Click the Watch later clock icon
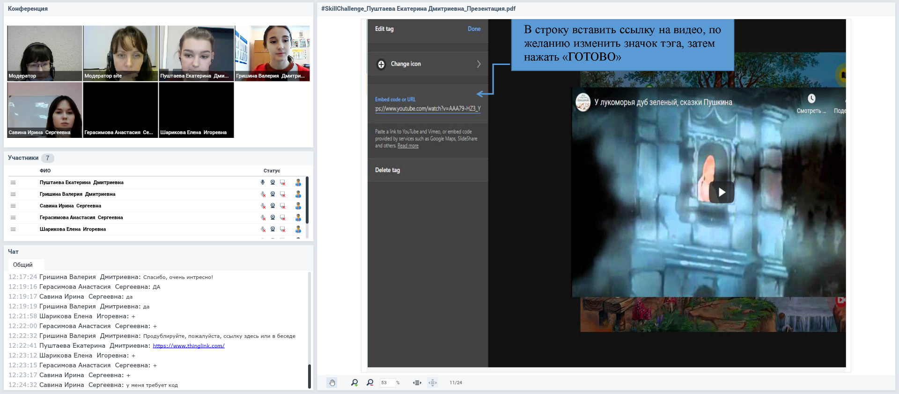Image resolution: width=899 pixels, height=394 pixels. click(x=811, y=99)
